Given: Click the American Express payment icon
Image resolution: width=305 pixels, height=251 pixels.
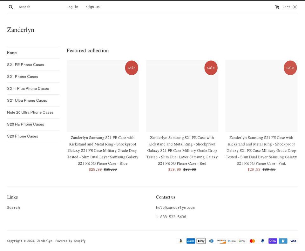Looking at the screenshot, I should tap(191, 241).
